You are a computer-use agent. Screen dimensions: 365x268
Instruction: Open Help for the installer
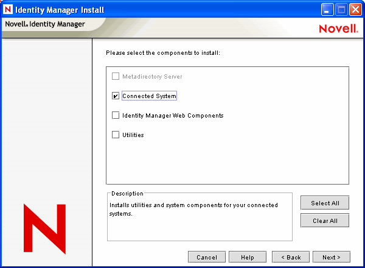click(246, 257)
